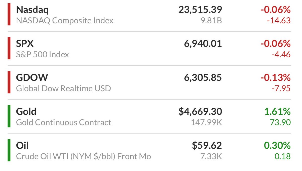
Task: Open the SPX quote row
Action: 149,48
